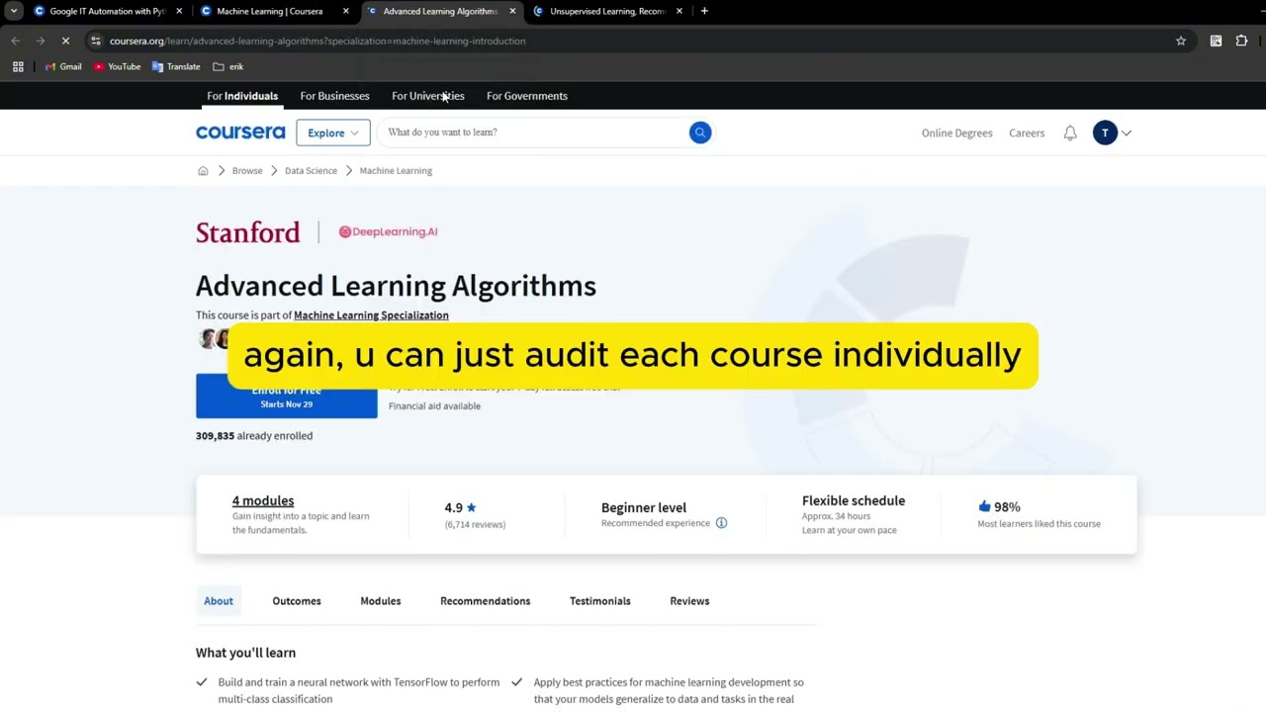Select For Businesses tab
This screenshot has width=1266, height=712.
[x=334, y=96]
